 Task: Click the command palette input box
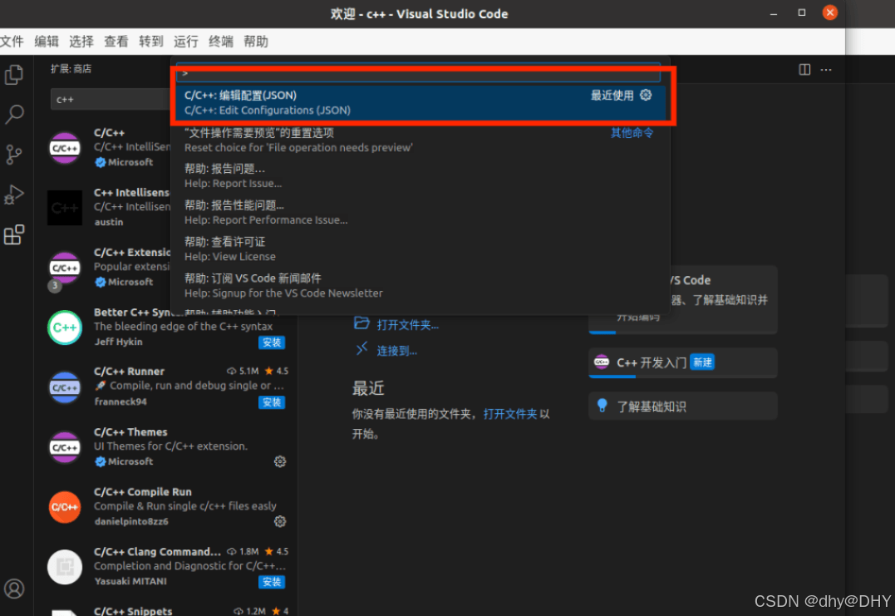[x=418, y=72]
